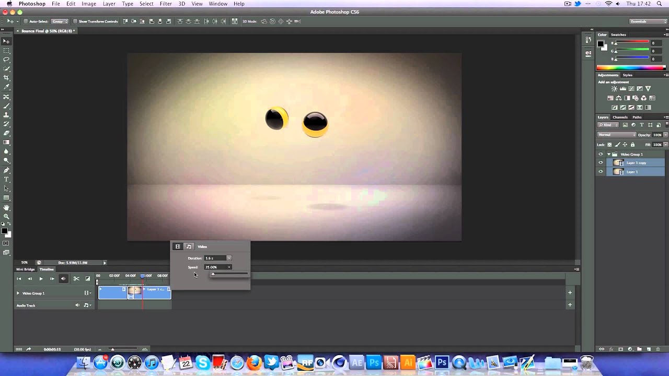The height and width of the screenshot is (376, 669).
Task: Play the timeline
Action: 41,279
